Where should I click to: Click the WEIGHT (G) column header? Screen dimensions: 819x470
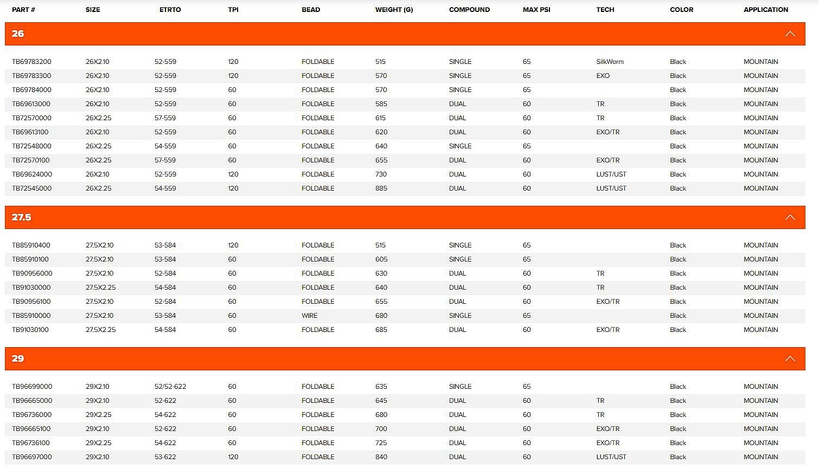coord(394,10)
